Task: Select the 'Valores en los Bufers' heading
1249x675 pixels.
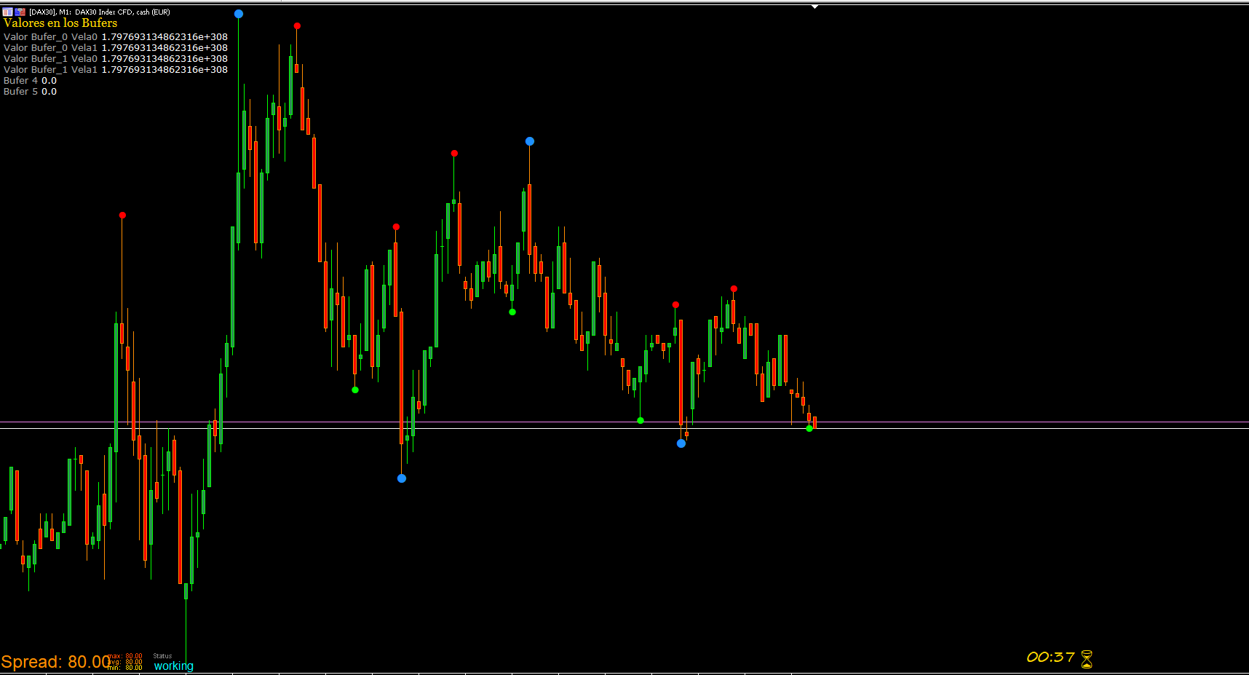Action: [x=60, y=23]
